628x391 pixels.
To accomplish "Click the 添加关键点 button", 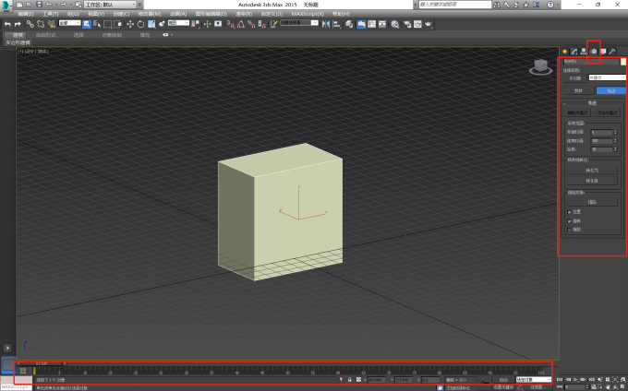I will pos(607,113).
